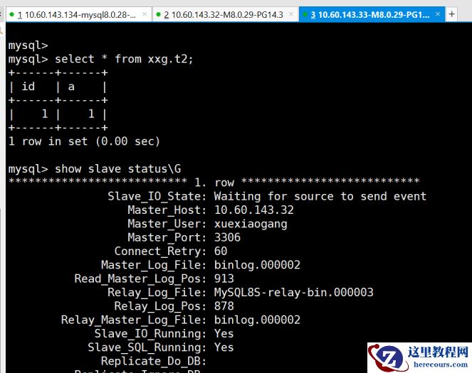This screenshot has height=373, width=472.
Task: Click Connect_Retry value 60
Action: (x=221, y=251)
